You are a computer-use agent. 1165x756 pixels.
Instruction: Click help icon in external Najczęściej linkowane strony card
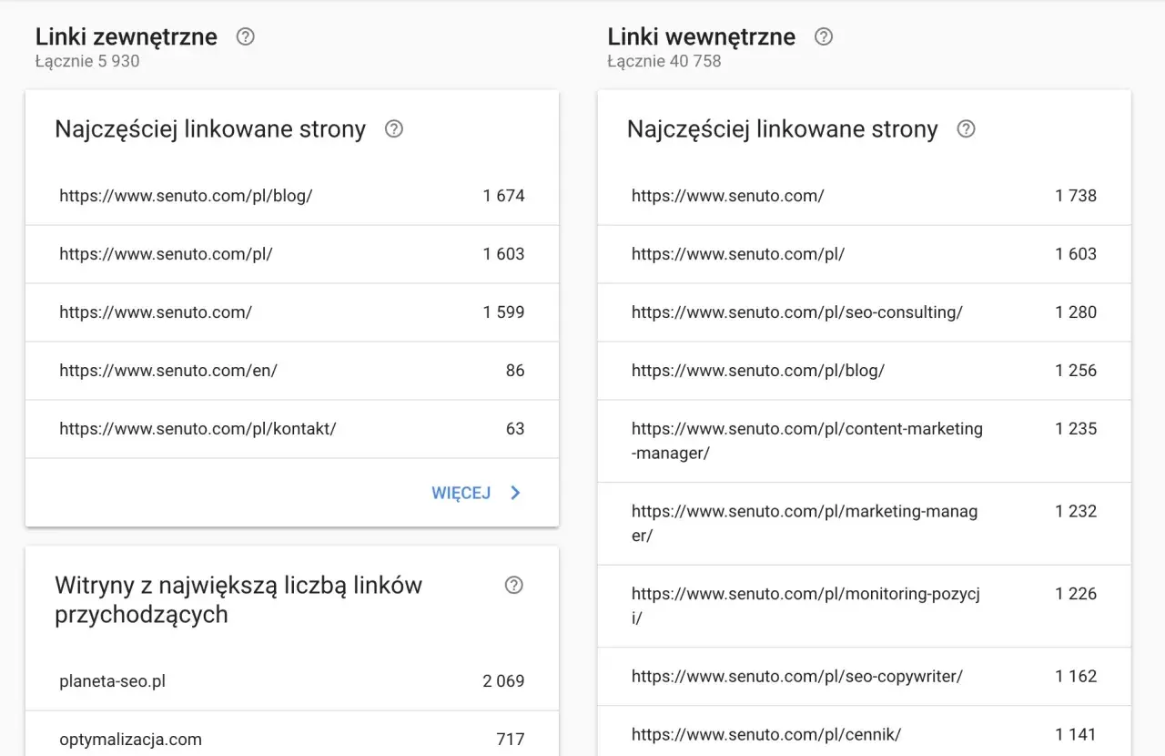(x=394, y=128)
